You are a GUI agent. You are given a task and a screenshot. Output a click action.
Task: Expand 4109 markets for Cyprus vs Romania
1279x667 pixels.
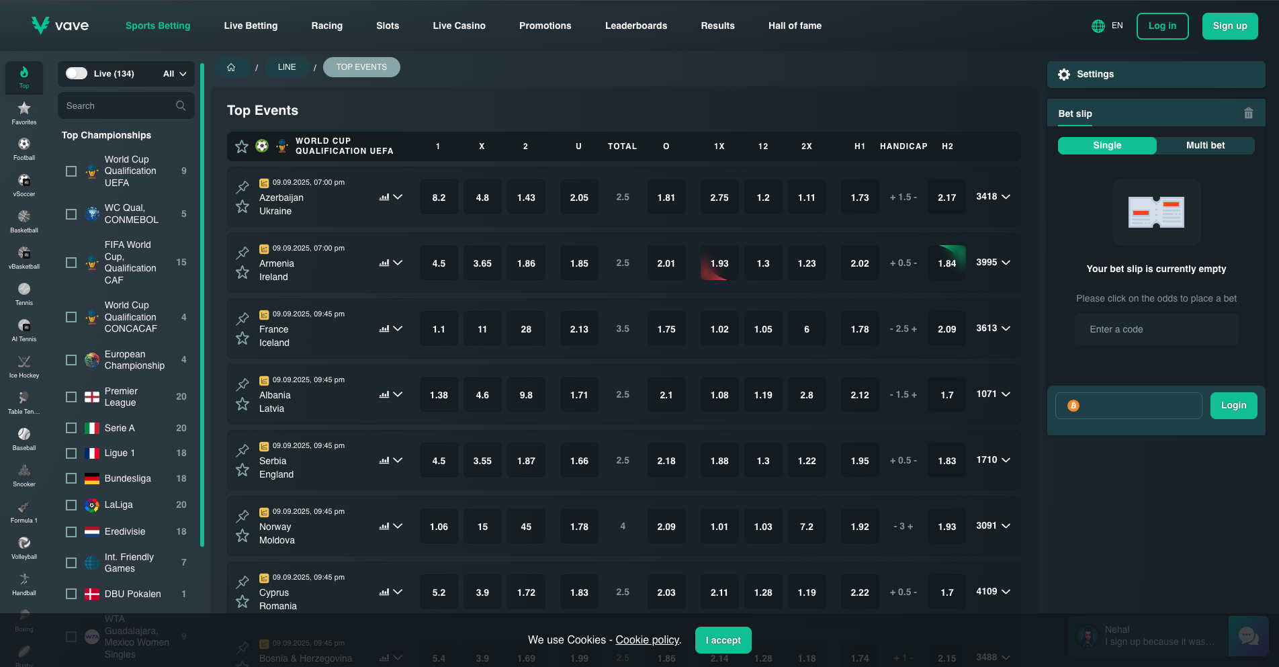pos(993,592)
